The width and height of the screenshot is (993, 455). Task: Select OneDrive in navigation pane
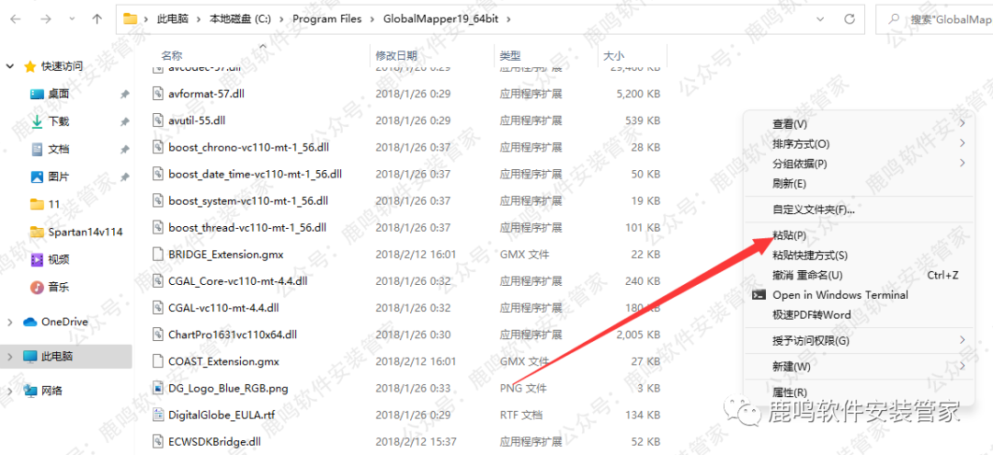[64, 322]
